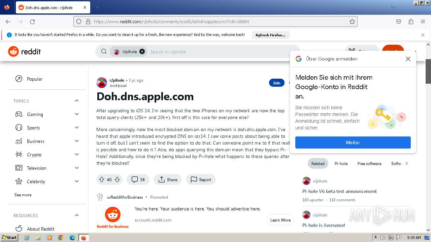Open Windows Explorer folder in taskbar

pos(38,238)
